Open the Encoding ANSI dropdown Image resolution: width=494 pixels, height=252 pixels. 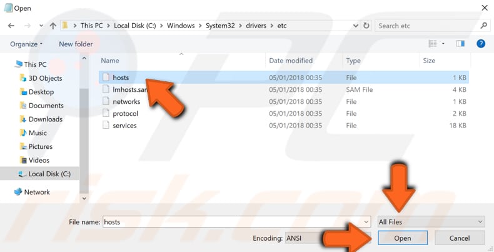[328, 238]
